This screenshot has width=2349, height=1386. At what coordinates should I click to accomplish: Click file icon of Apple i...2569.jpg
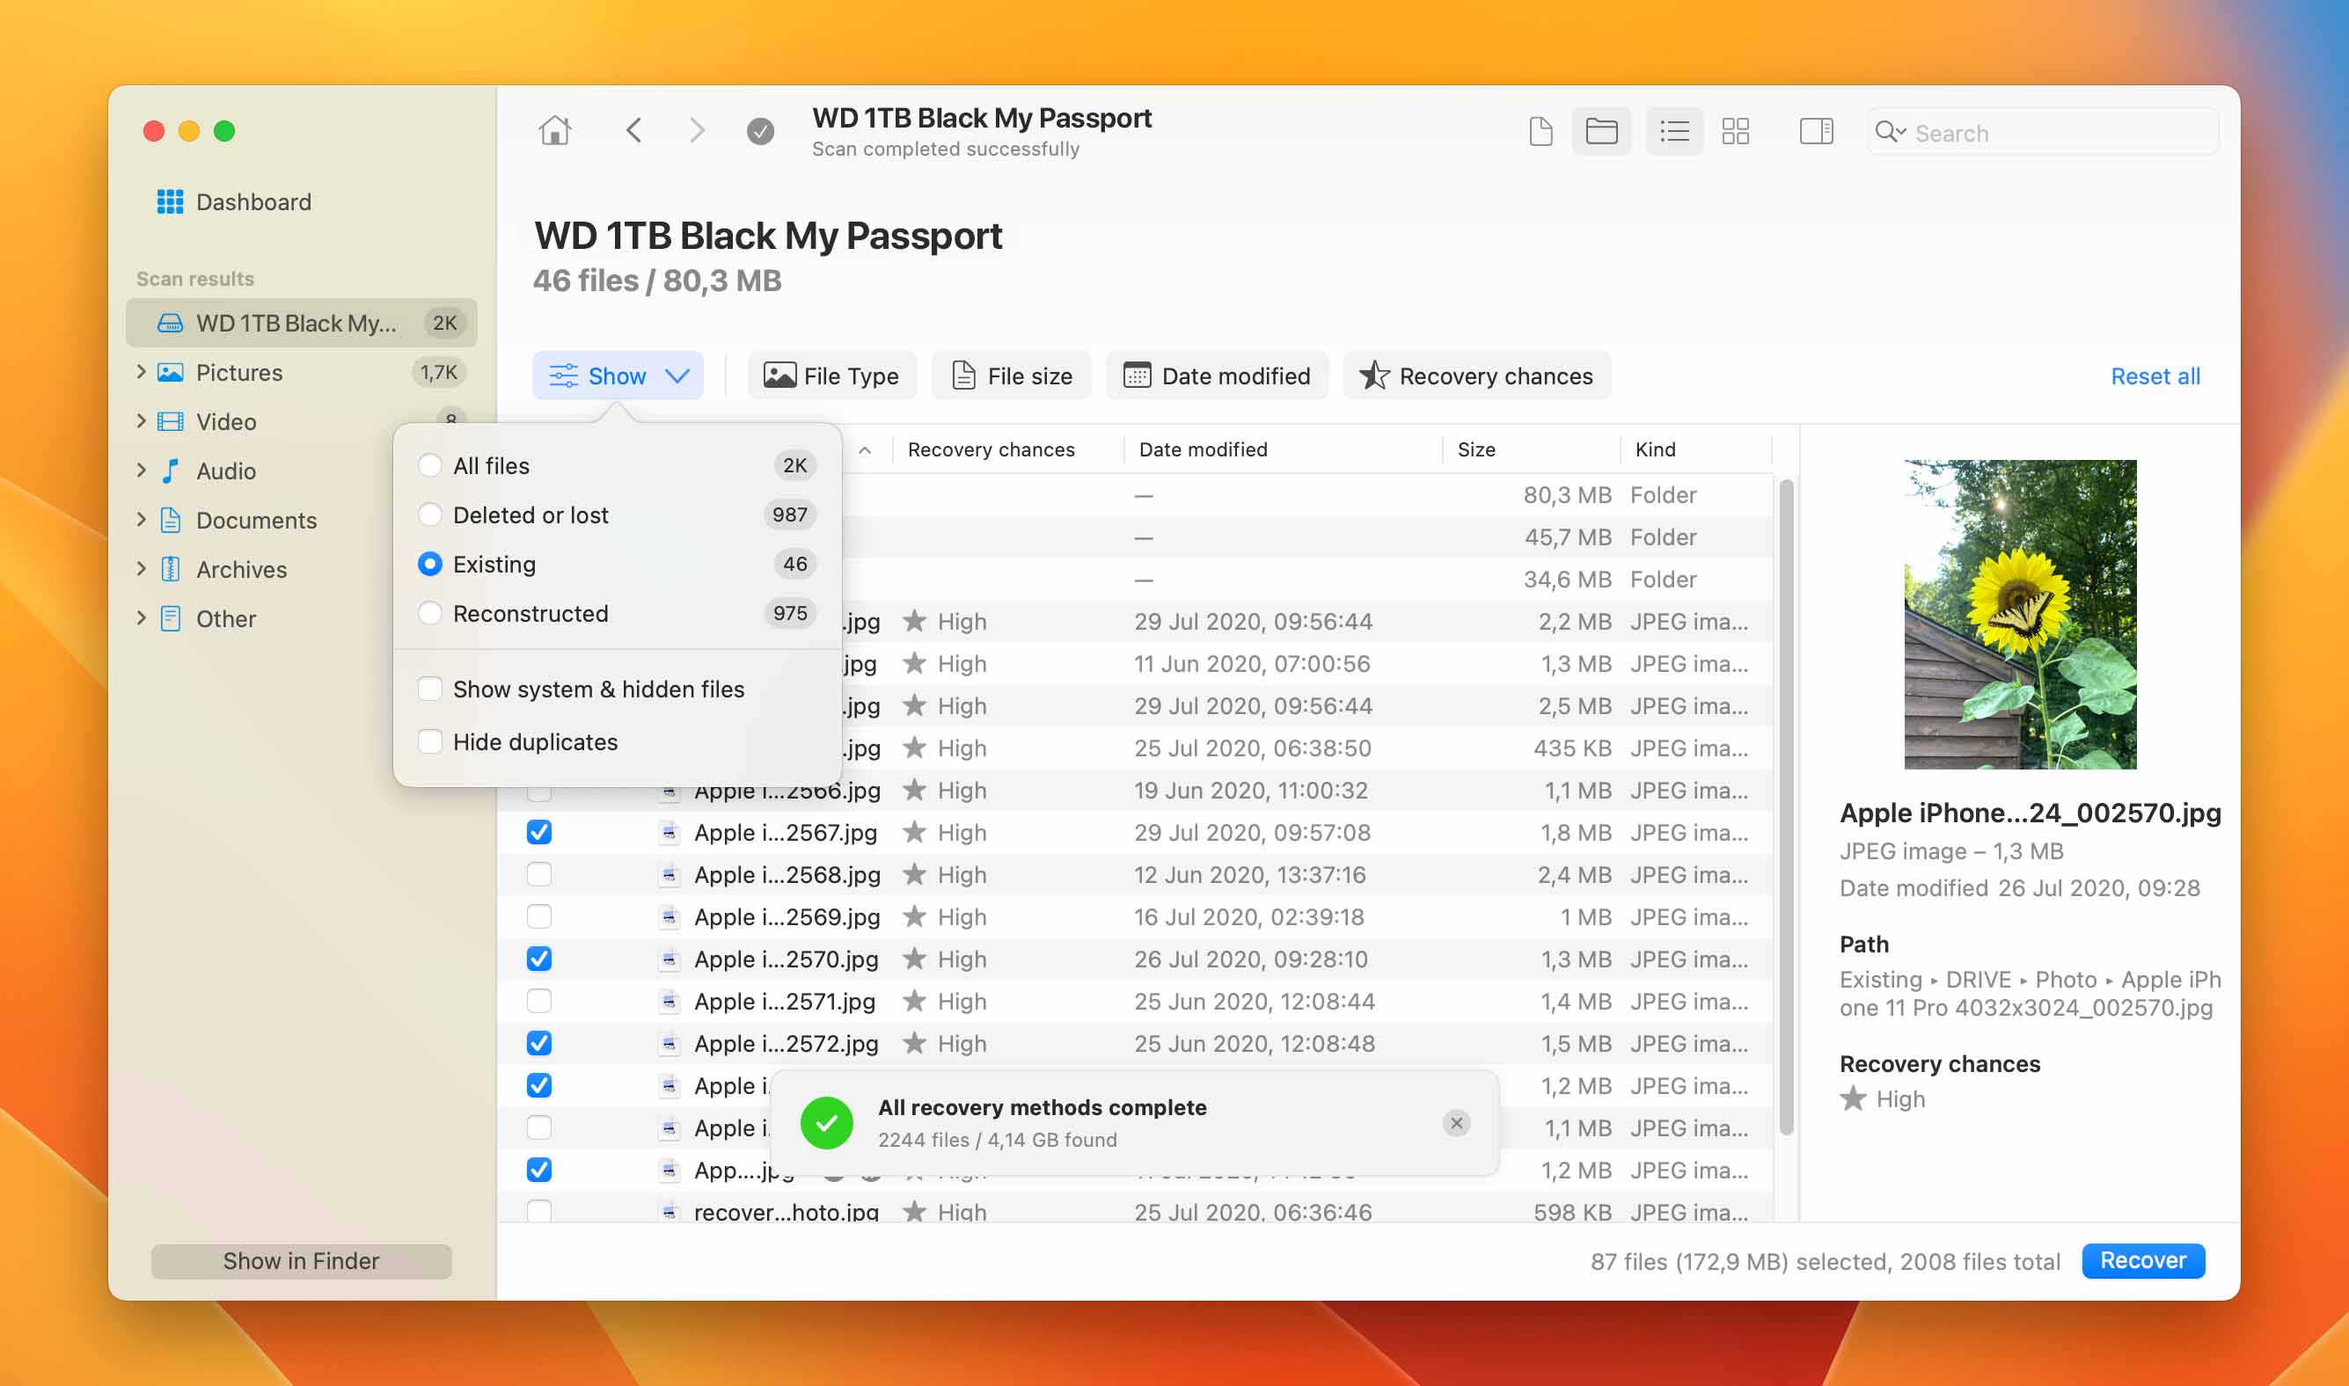pos(669,917)
